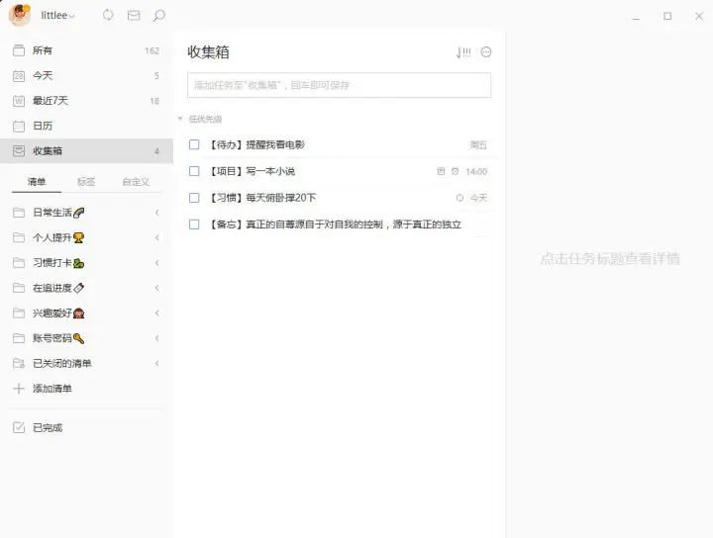Viewport: 713px width, 538px height.
Task: Switch to the 自定义 tab
Action: click(136, 182)
